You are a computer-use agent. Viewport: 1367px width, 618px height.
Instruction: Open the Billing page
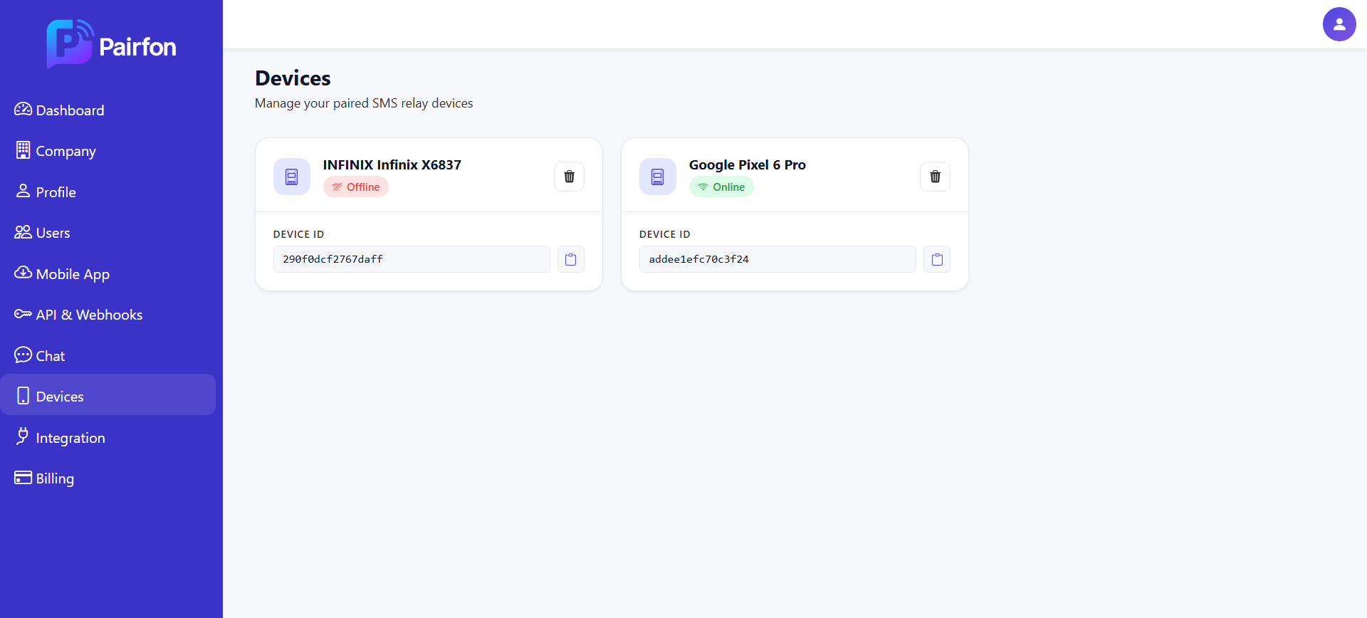[55, 478]
